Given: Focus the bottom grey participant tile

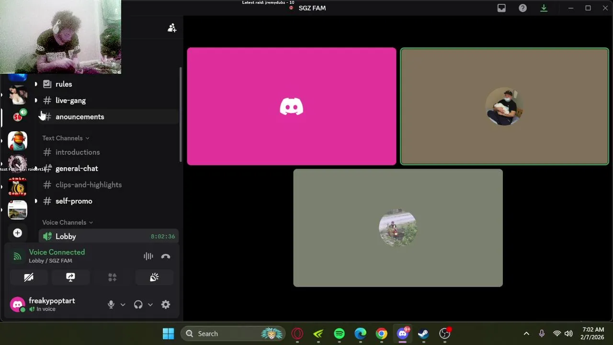Looking at the screenshot, I should 398,228.
